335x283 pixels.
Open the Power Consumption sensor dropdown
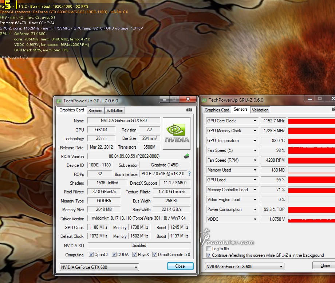(x=255, y=209)
